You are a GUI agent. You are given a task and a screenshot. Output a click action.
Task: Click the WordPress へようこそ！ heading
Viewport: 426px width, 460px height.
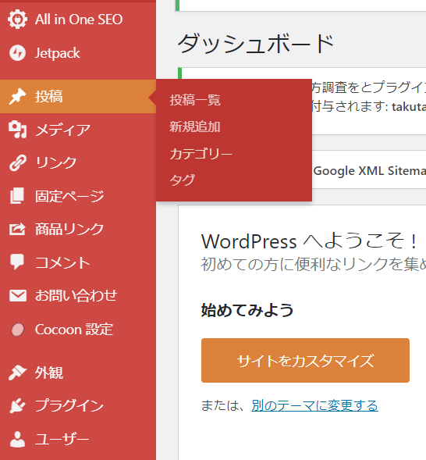[309, 241]
